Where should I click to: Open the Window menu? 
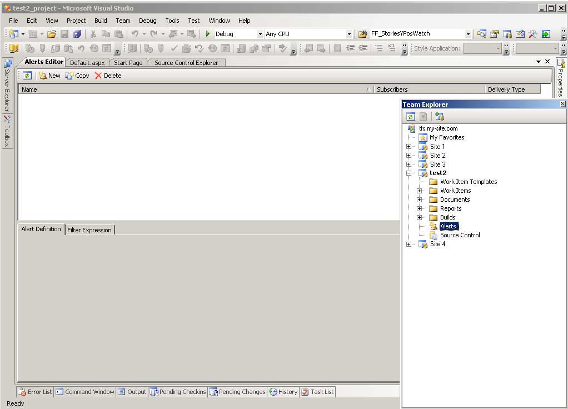tap(219, 21)
